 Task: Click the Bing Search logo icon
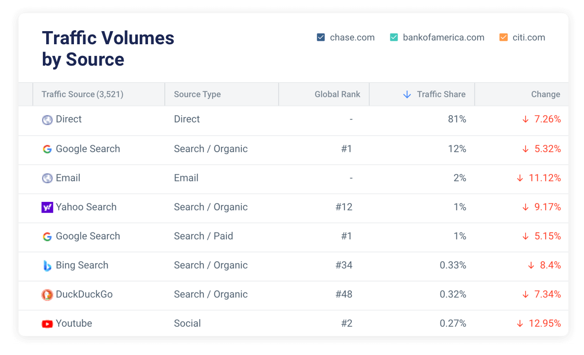(x=47, y=266)
